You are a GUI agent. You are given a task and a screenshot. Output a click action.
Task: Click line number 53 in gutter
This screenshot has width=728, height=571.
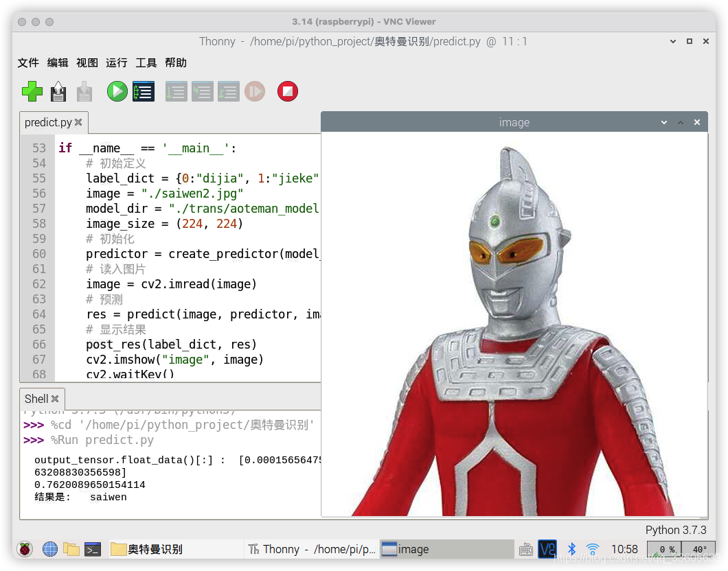tap(39, 148)
